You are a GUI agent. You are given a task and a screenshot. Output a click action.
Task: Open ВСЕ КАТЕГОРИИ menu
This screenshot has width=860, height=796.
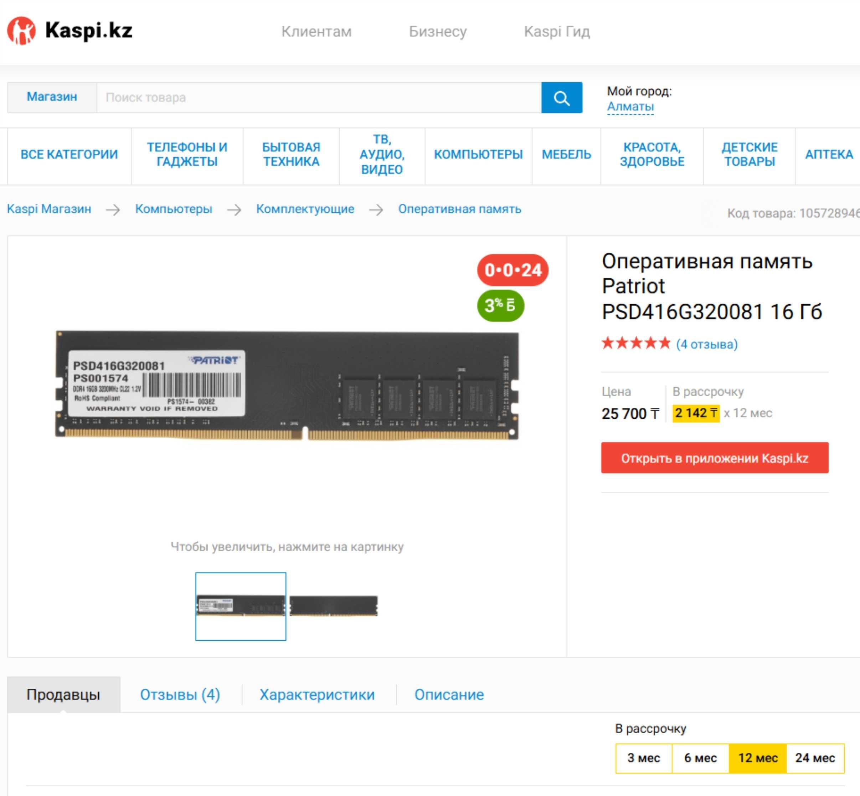[x=69, y=154]
